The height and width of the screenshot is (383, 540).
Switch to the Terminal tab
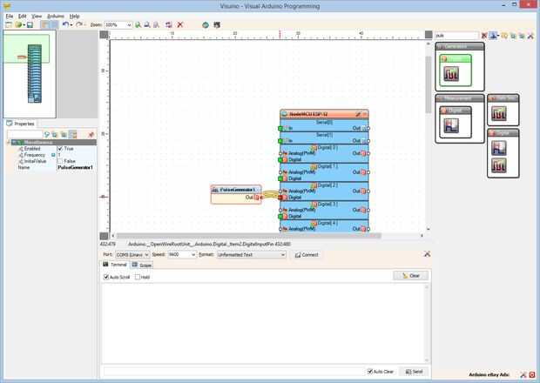tap(115, 265)
